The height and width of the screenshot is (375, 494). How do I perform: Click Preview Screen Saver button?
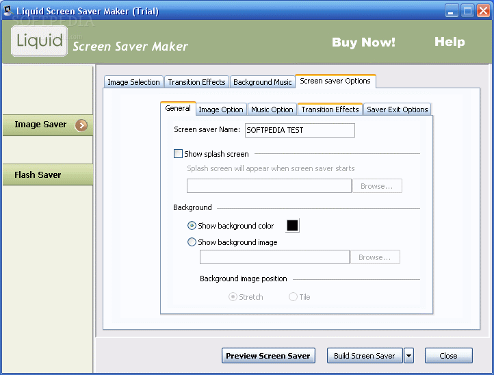coord(268,356)
